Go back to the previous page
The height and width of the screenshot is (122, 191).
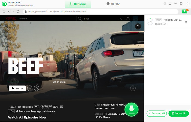click(9, 11)
